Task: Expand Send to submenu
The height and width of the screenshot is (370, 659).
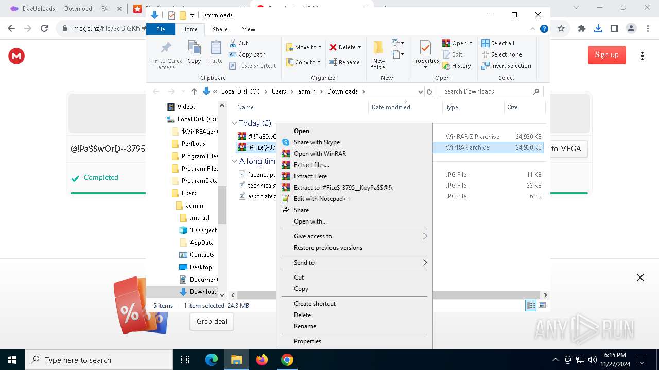Action: tap(354, 263)
